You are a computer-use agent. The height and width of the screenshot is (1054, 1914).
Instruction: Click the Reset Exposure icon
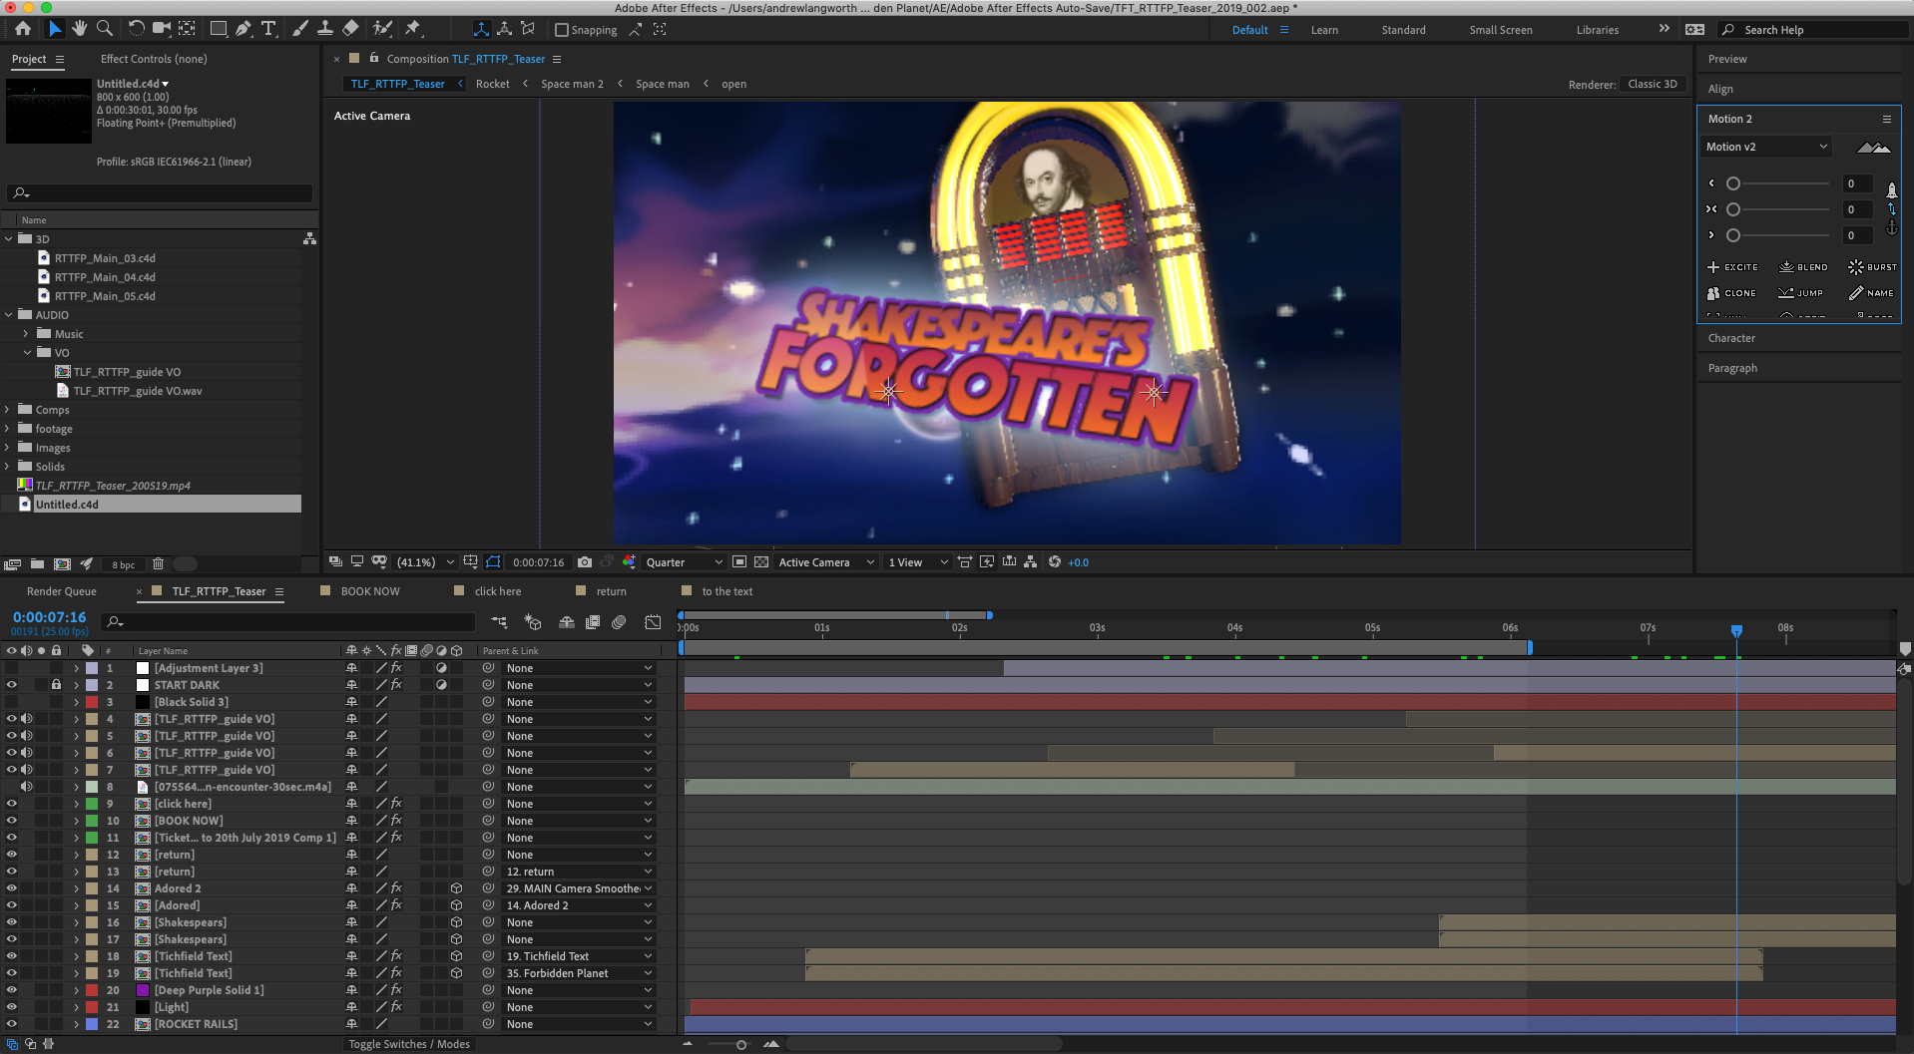tap(1055, 562)
